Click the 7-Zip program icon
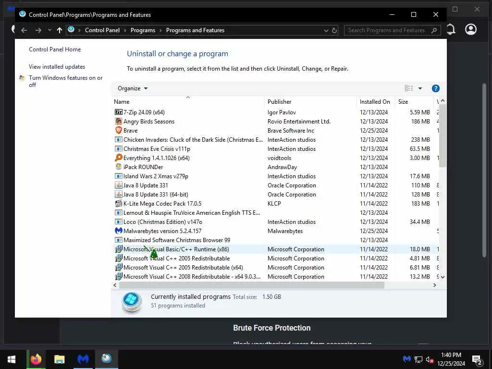 pyautogui.click(x=118, y=112)
